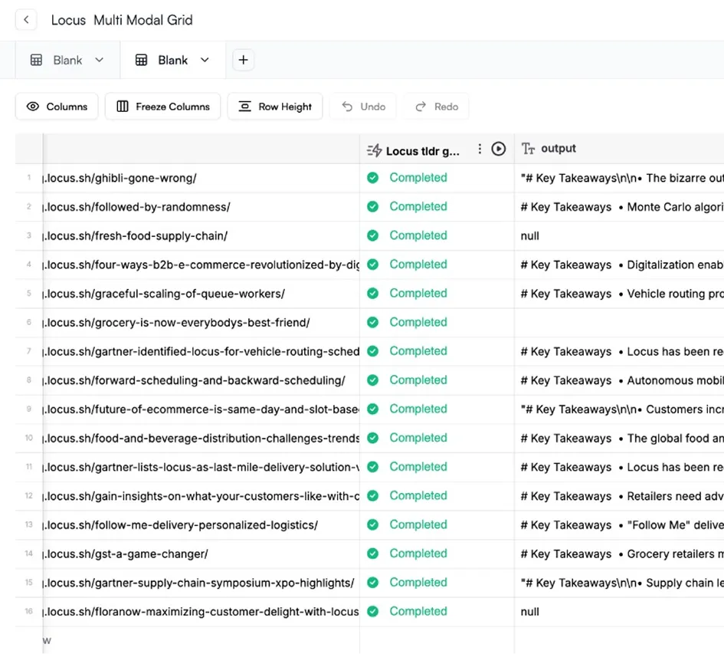Click Completed check icon for gartner-supply-chain-symposium row

pos(372,583)
